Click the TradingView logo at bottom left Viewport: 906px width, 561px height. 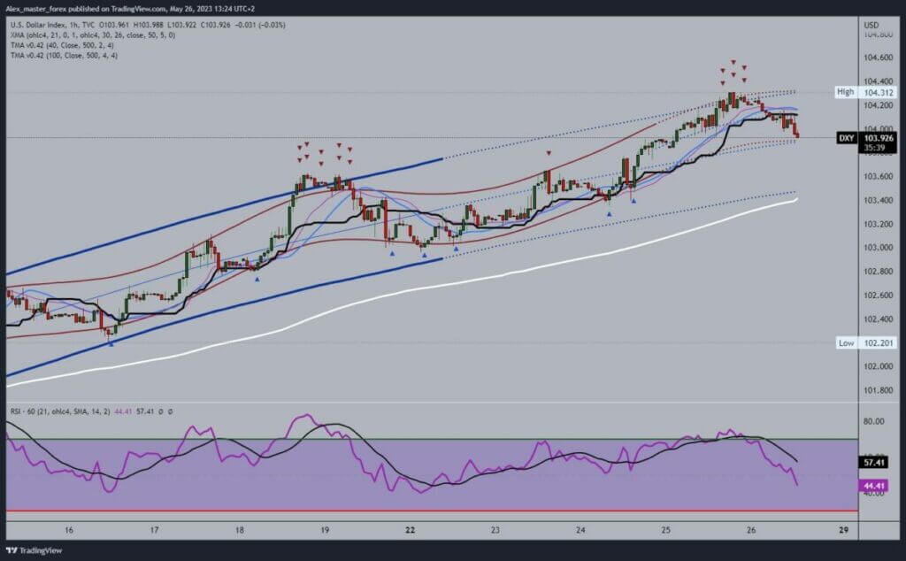click(34, 550)
